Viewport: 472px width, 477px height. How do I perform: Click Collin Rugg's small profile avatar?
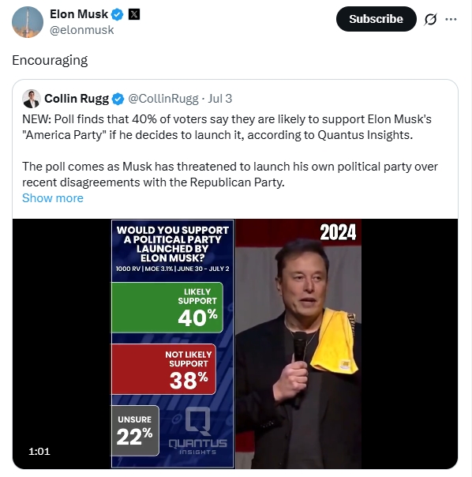(32, 99)
